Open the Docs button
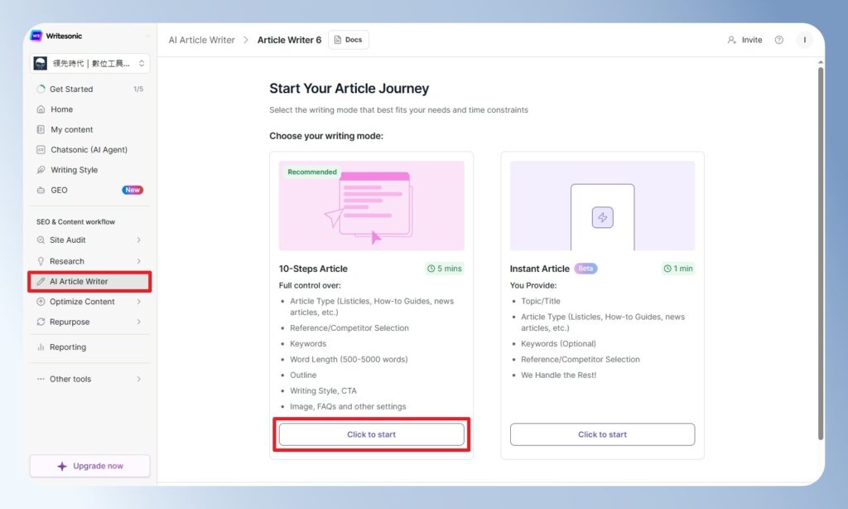848x509 pixels. coord(349,40)
